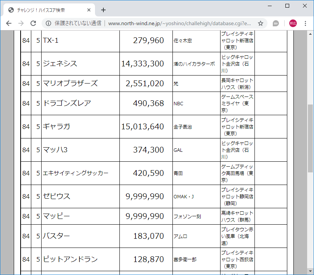Click the game title マッハ3

[x=55, y=150]
